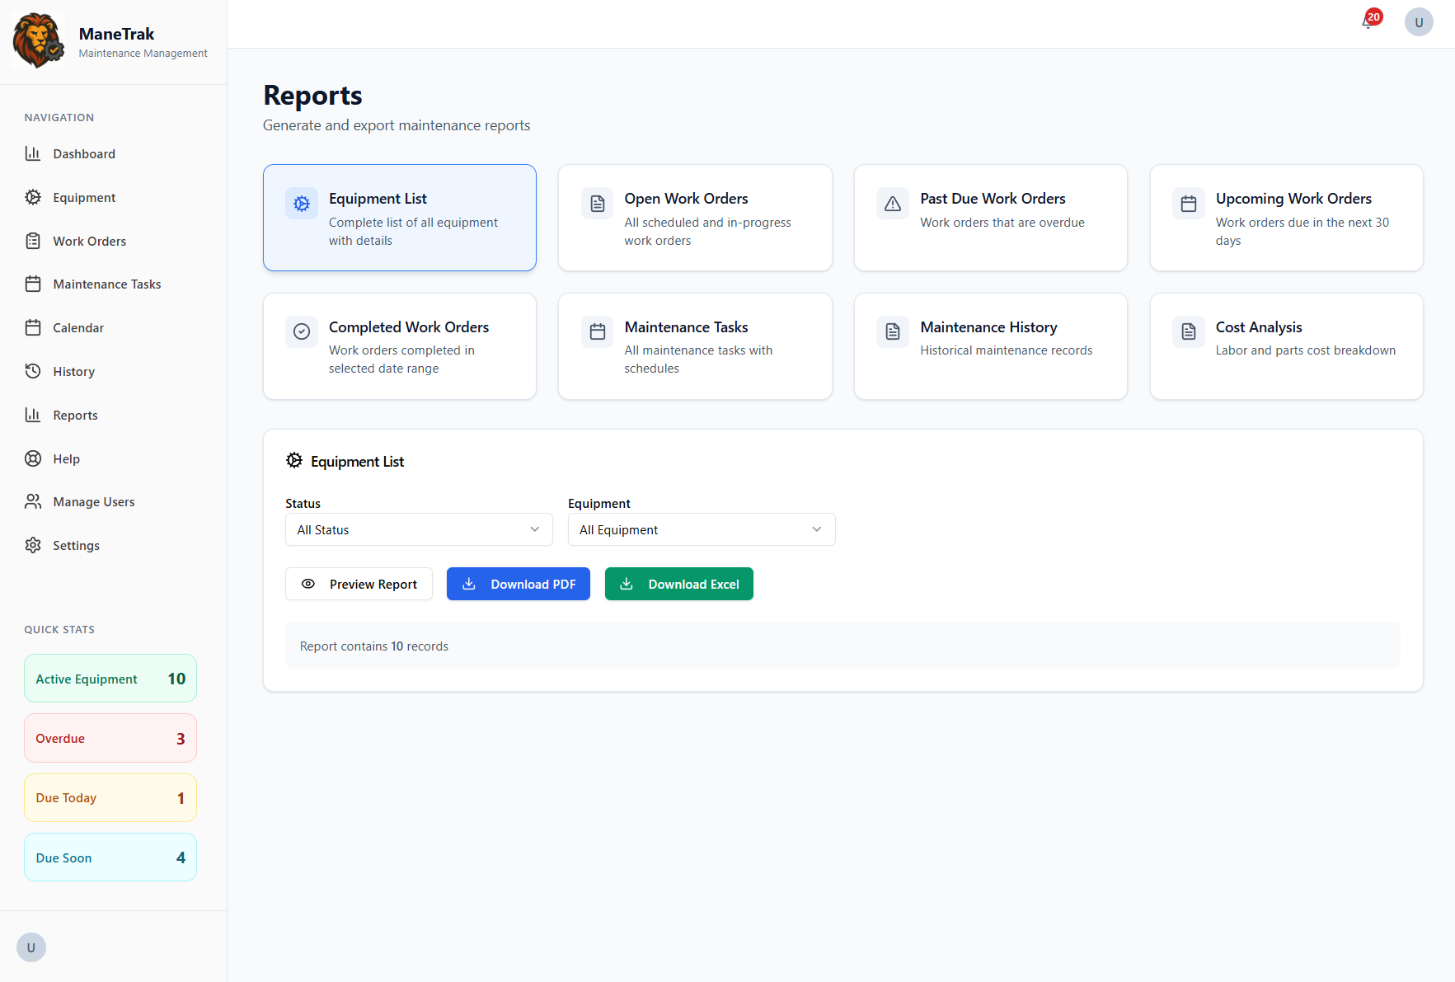Viewport: 1455px width, 982px height.
Task: Click the ManeTrak lion logo
Action: point(38,39)
